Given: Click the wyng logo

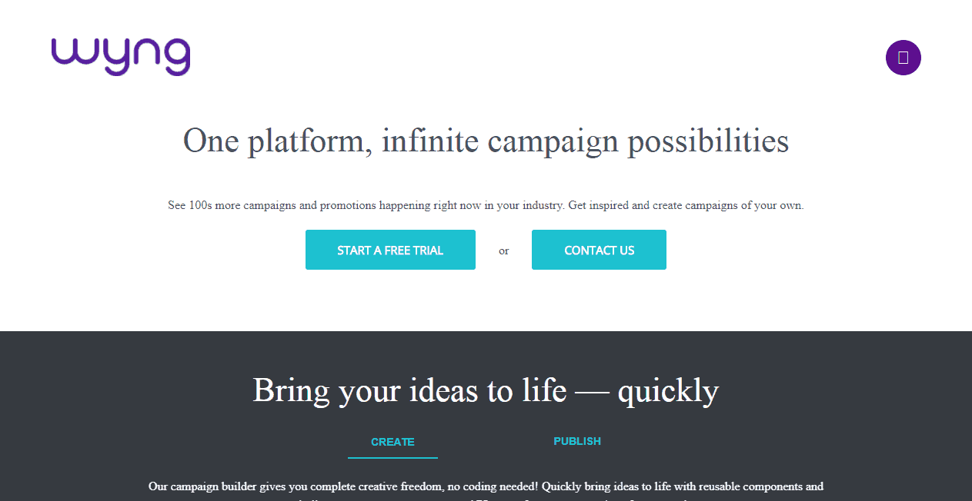Looking at the screenshot, I should 121,57.
